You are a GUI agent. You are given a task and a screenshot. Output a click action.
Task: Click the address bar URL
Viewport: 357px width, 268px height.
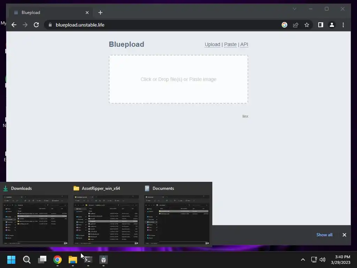[80, 25]
